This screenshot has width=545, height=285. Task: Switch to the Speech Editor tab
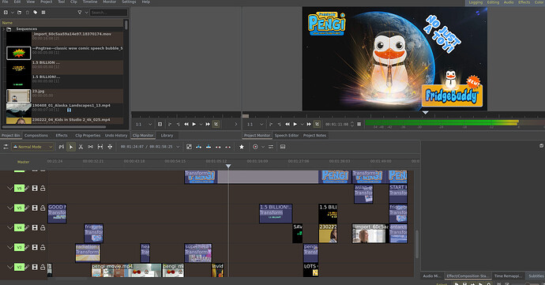pos(287,136)
